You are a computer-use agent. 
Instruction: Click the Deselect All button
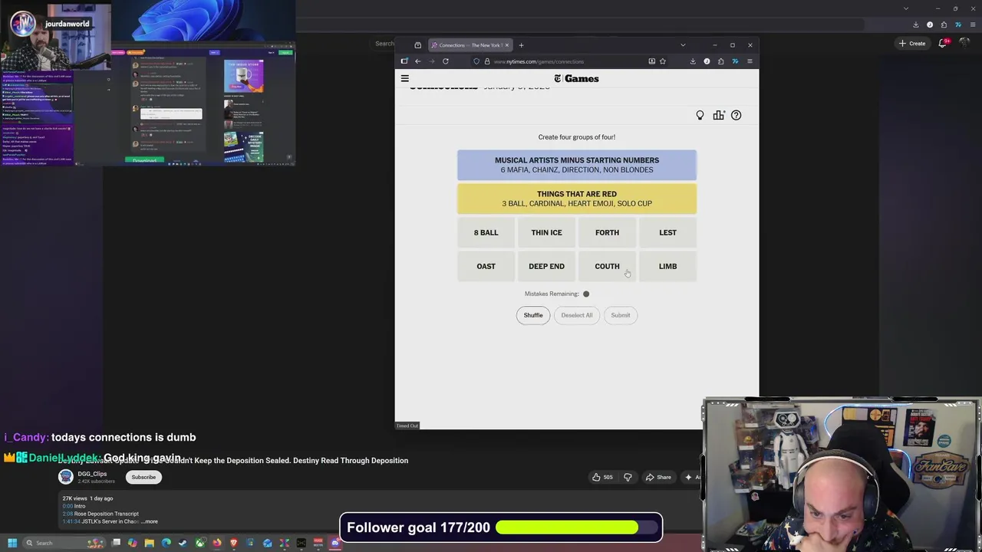tap(577, 315)
